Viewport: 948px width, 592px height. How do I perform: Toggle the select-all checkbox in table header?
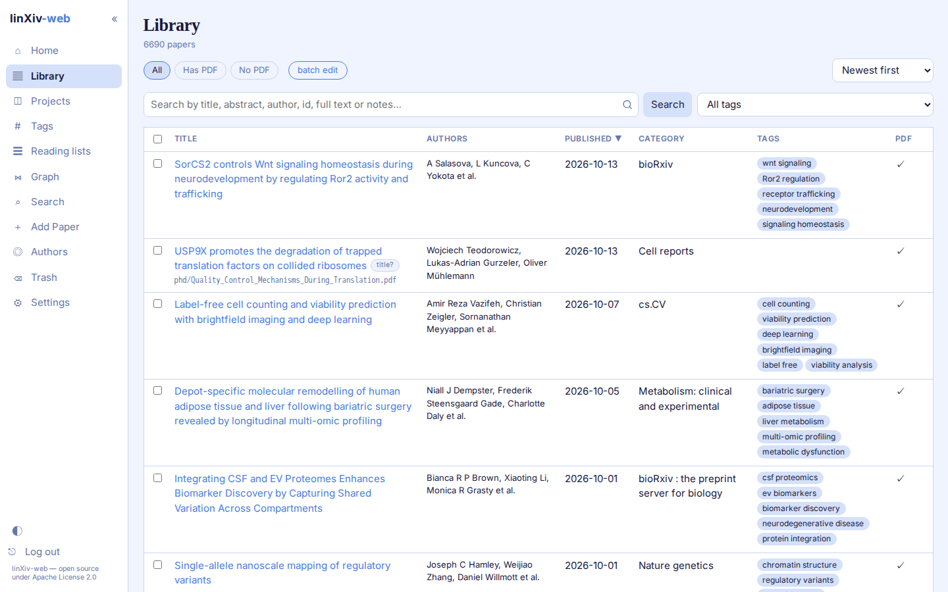click(157, 139)
